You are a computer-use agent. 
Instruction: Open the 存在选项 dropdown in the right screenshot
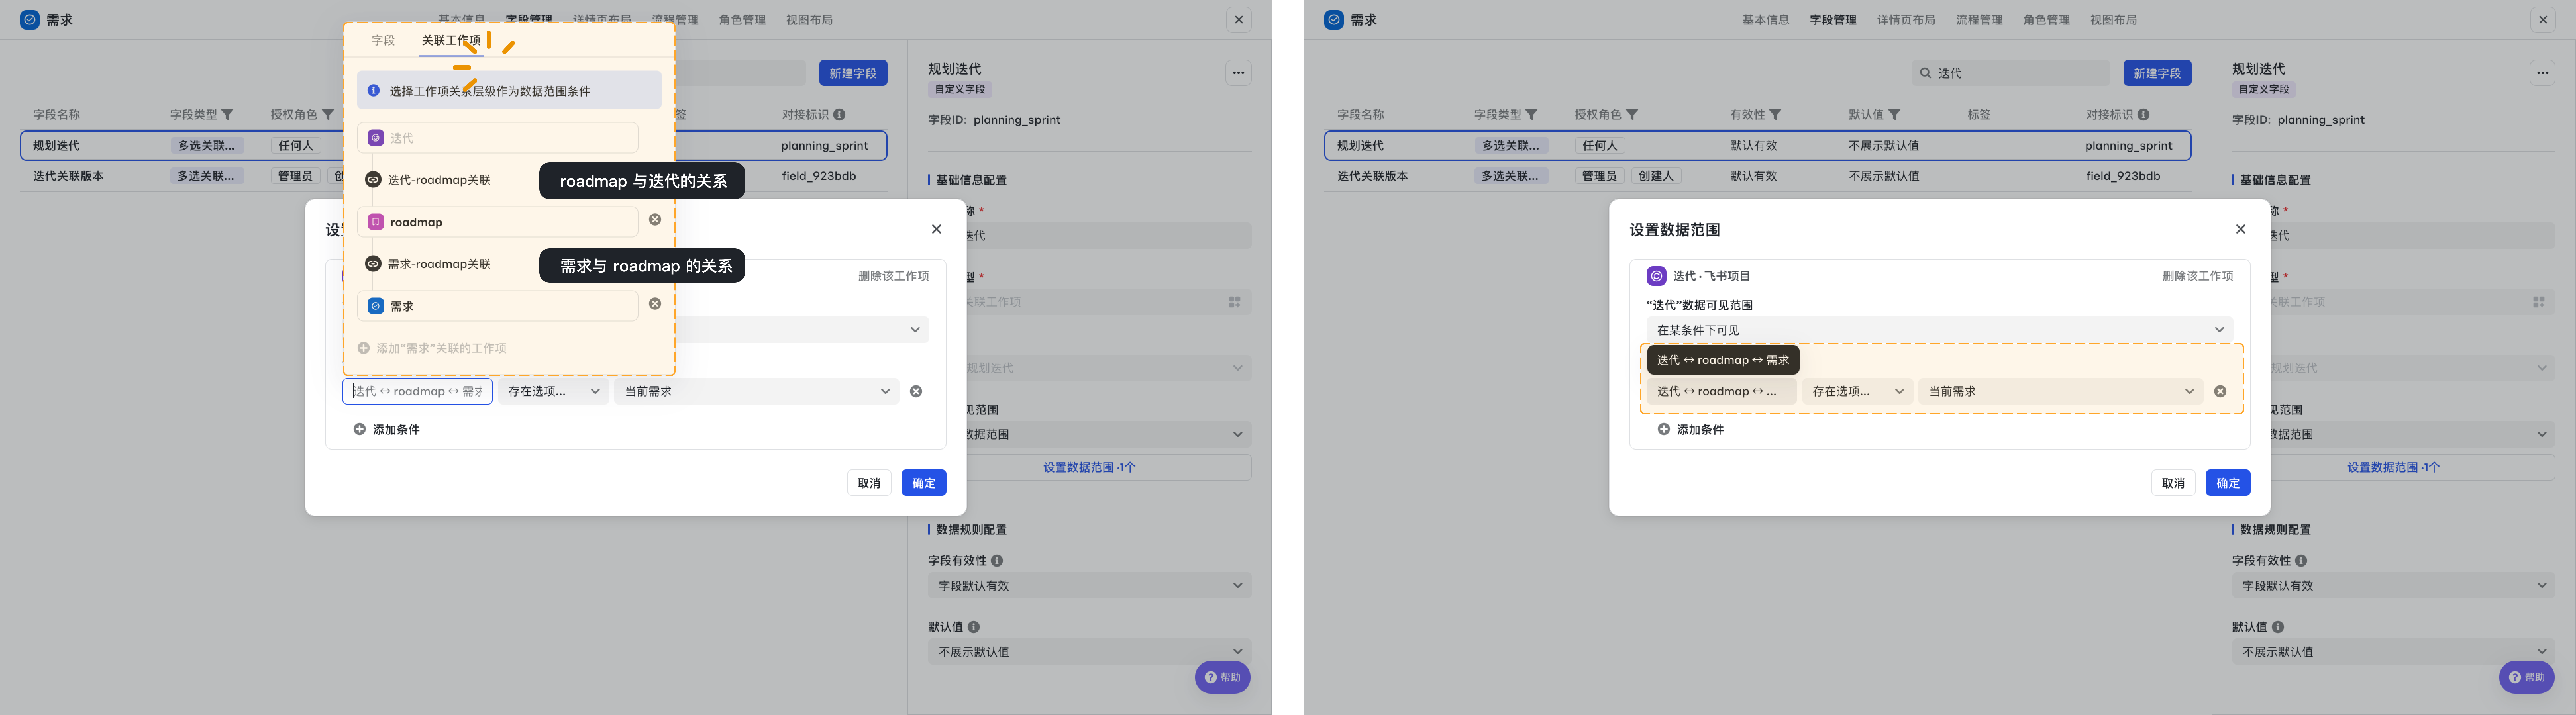coord(1857,391)
